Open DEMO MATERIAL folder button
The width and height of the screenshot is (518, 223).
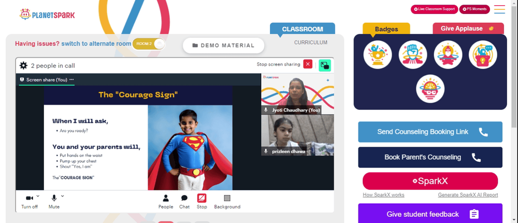(224, 46)
